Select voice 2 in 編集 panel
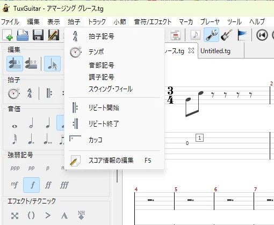Viewport: 274px width, 225px height. coord(31,64)
